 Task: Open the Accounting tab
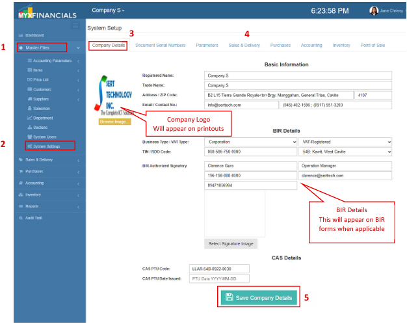click(x=311, y=46)
